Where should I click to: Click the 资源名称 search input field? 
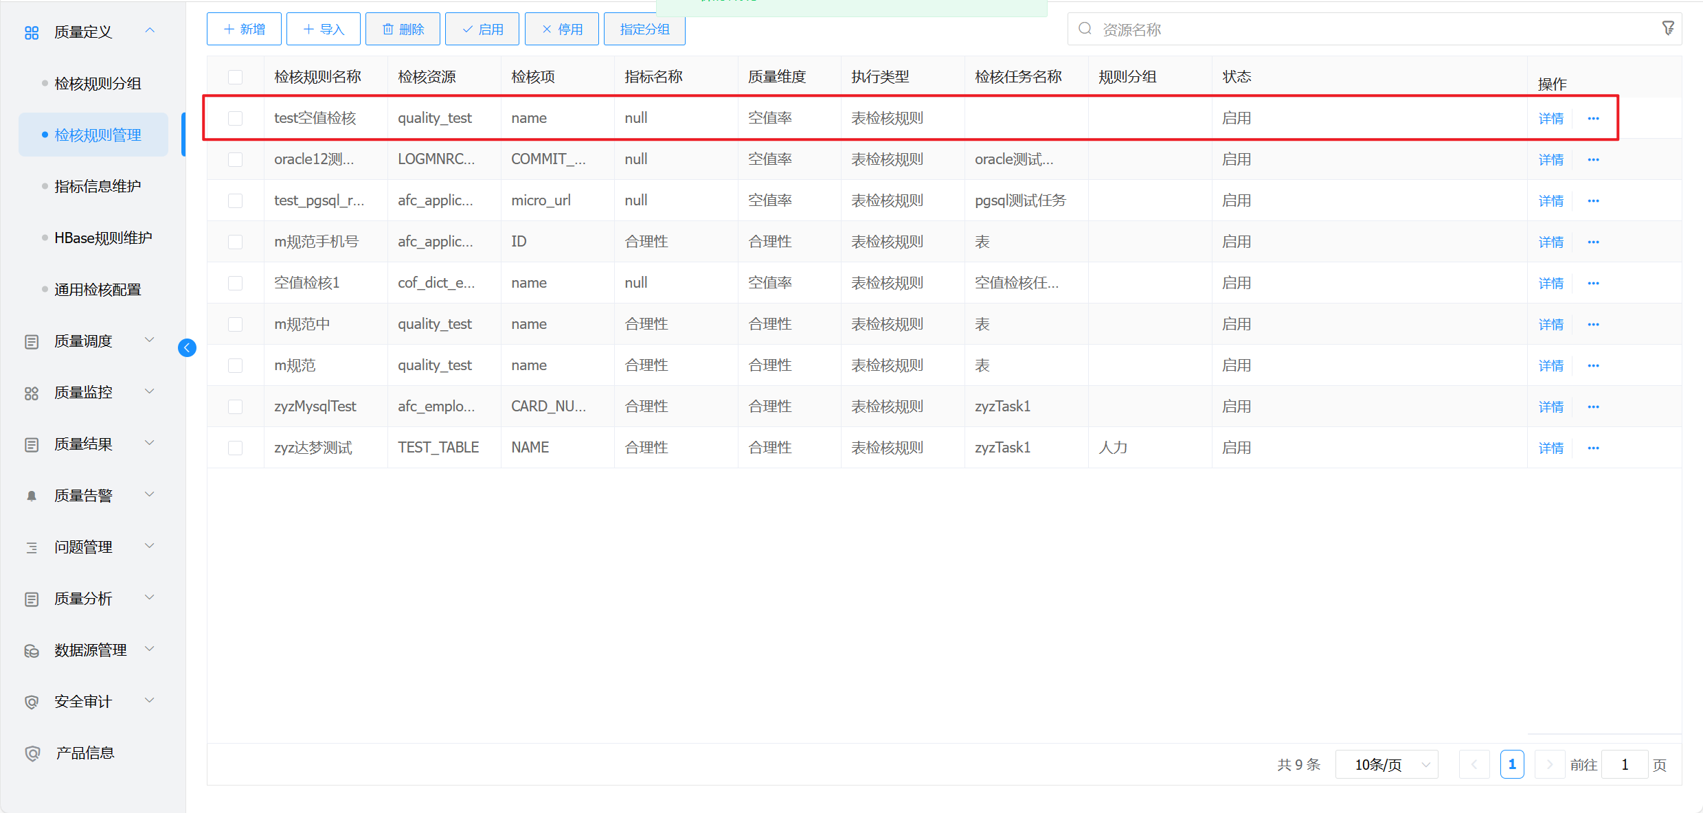pyautogui.click(x=1367, y=30)
